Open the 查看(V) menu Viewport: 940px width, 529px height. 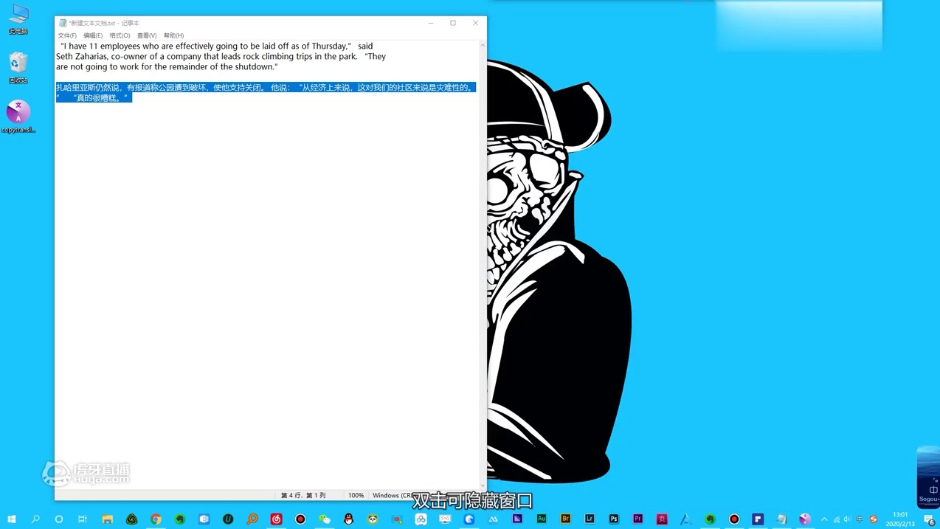pyautogui.click(x=147, y=35)
